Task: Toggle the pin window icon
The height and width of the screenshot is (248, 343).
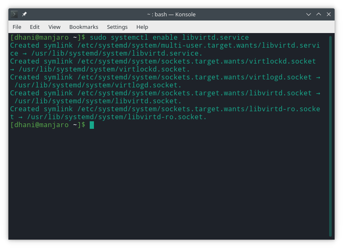Action: click(x=24, y=14)
